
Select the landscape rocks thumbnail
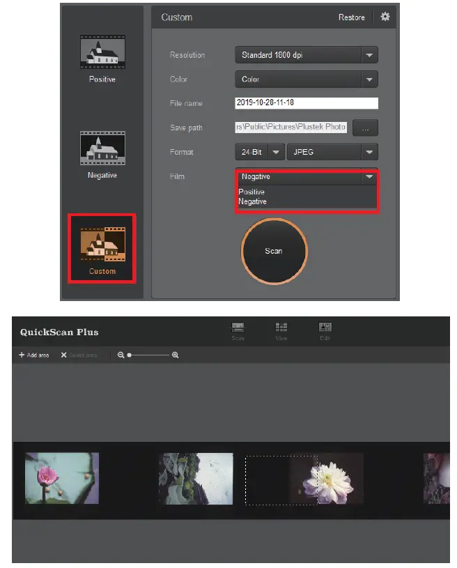tap(196, 479)
